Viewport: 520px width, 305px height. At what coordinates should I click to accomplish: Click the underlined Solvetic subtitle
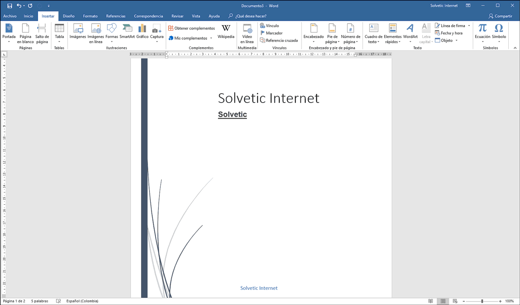(x=232, y=115)
